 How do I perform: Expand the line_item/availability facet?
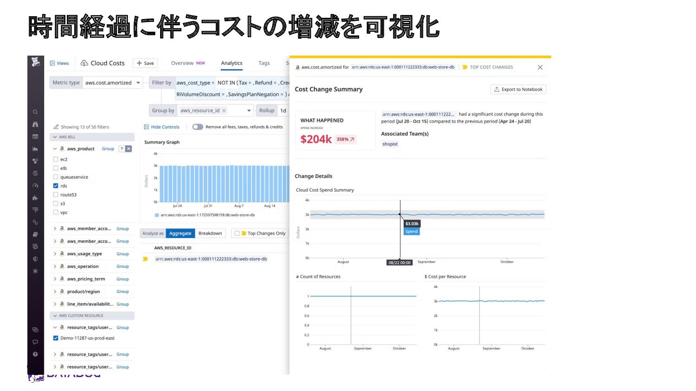pyautogui.click(x=55, y=304)
